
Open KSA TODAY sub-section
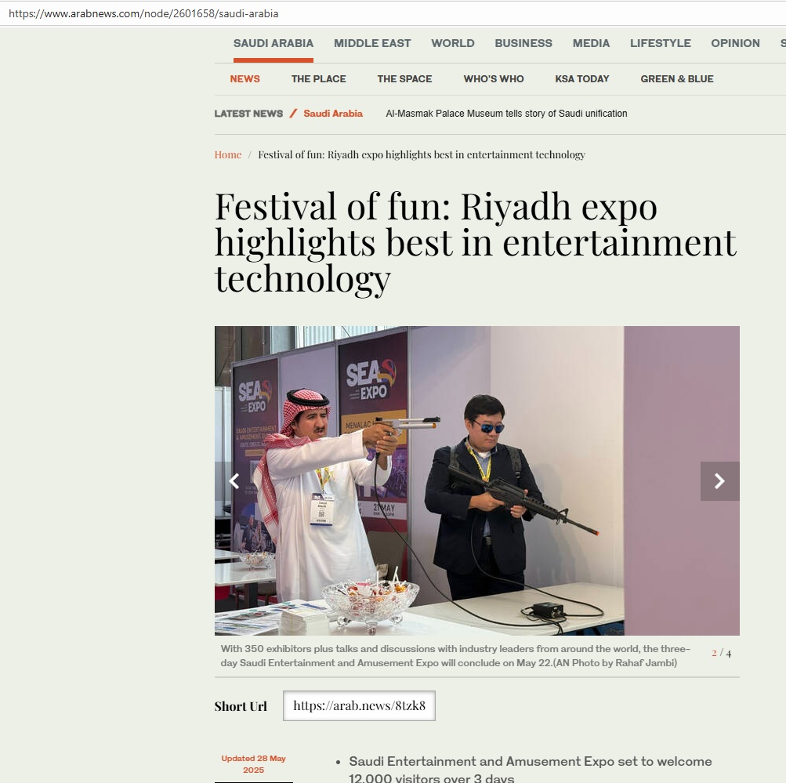582,78
